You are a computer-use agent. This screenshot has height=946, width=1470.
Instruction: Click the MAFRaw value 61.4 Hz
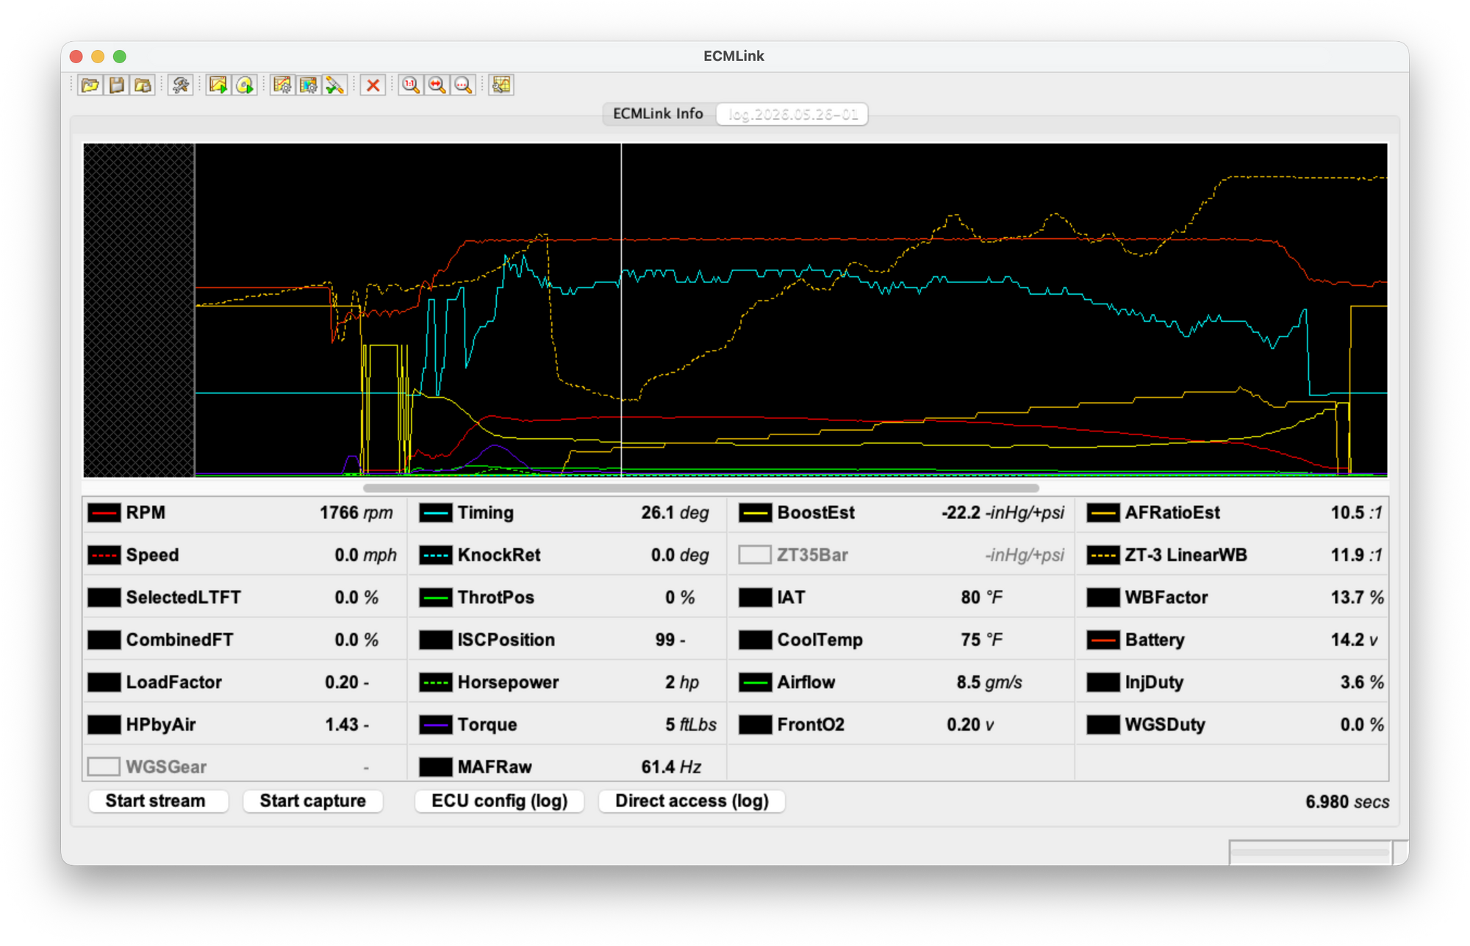tap(671, 767)
